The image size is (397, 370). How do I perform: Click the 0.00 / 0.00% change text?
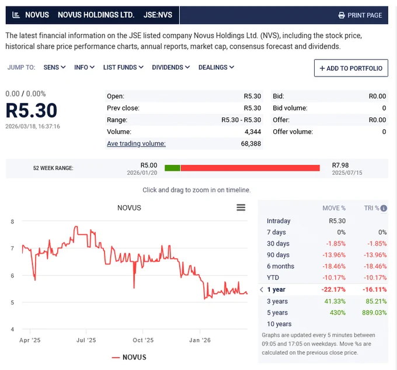point(26,94)
